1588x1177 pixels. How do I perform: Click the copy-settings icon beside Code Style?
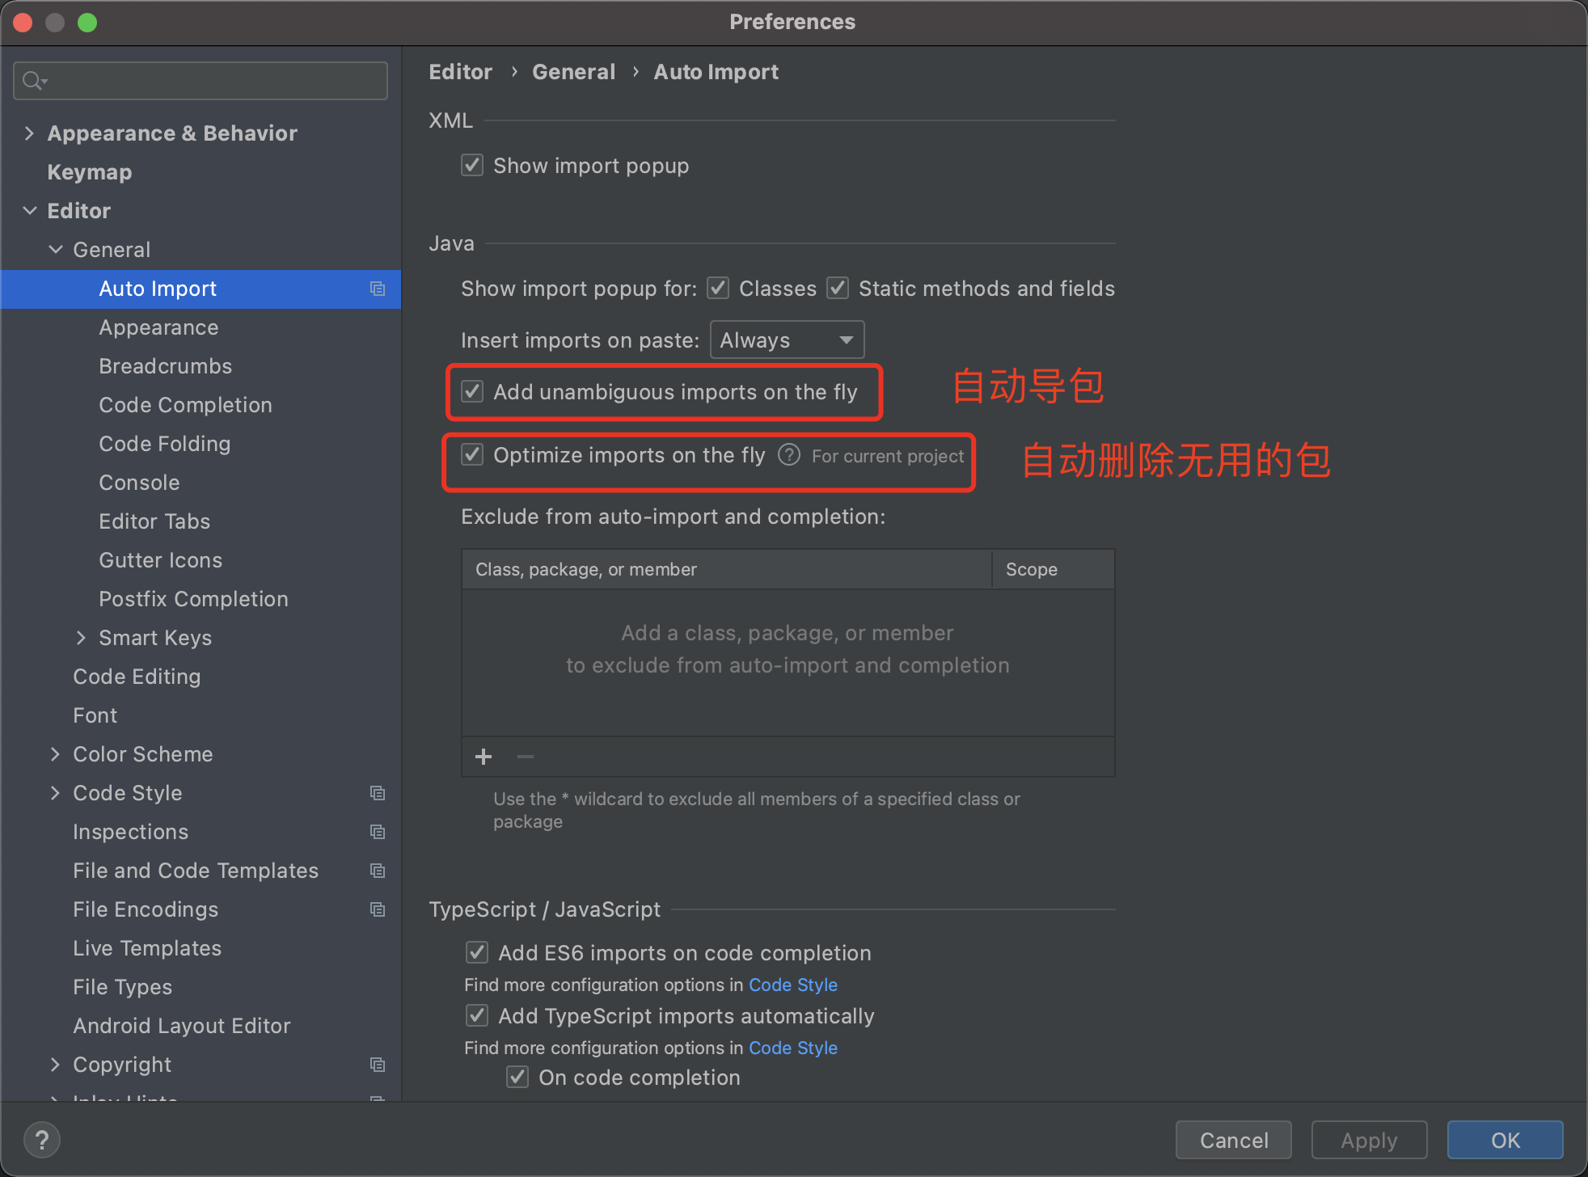(x=377, y=793)
